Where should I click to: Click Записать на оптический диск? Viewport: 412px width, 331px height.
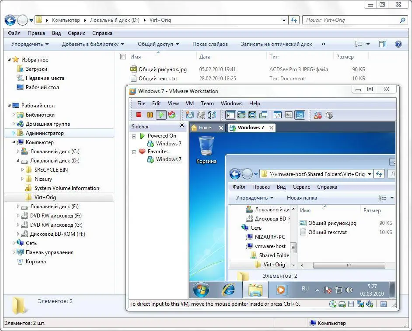click(276, 44)
